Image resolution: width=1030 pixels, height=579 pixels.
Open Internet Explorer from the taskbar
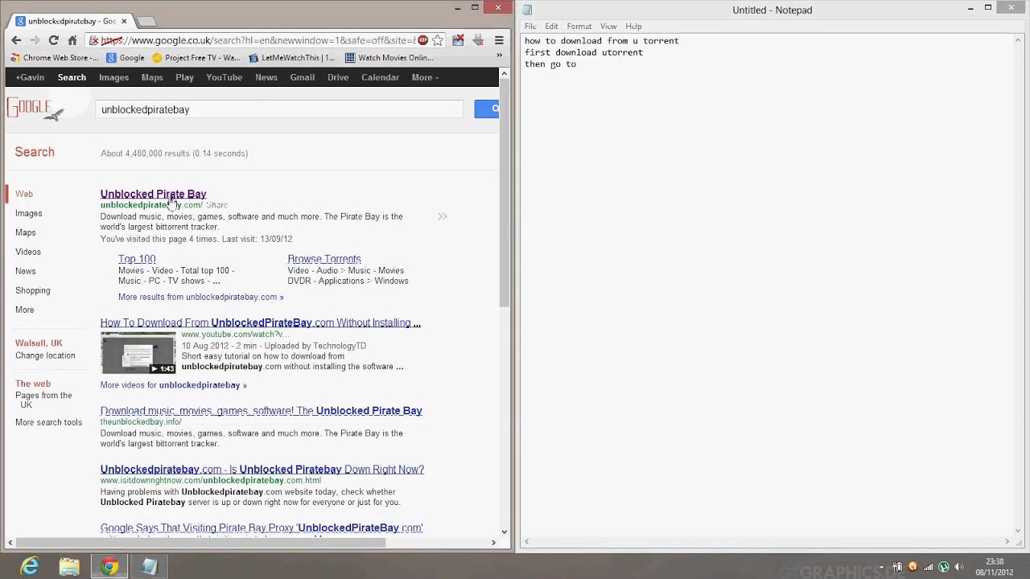30,566
